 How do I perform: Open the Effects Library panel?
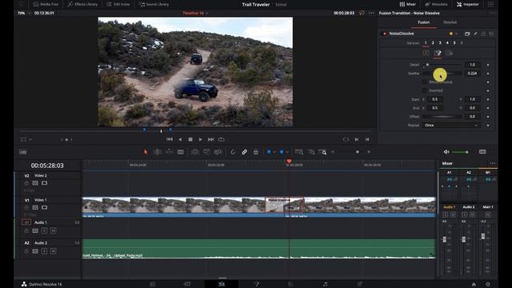click(x=82, y=4)
